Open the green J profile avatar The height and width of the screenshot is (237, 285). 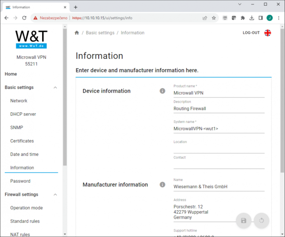pyautogui.click(x=270, y=18)
